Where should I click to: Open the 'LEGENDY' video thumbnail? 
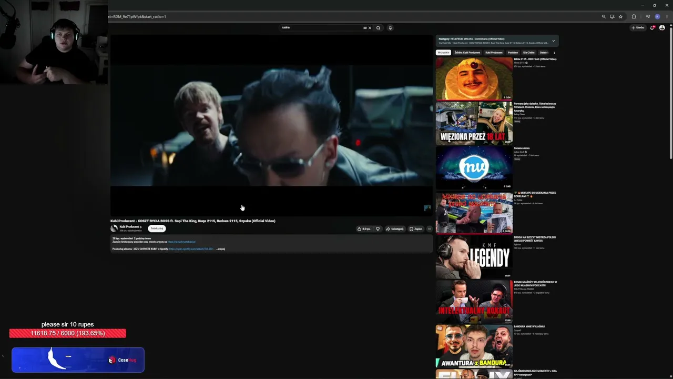point(474,257)
